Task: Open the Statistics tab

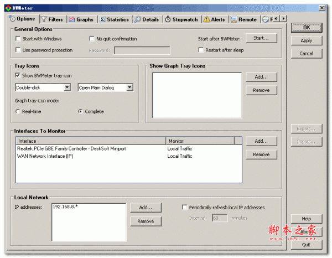Action: tap(115, 19)
